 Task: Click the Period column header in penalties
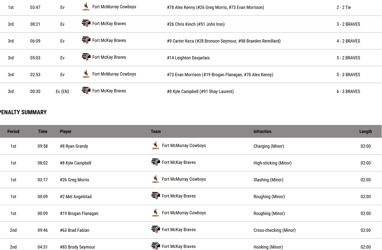point(13,131)
